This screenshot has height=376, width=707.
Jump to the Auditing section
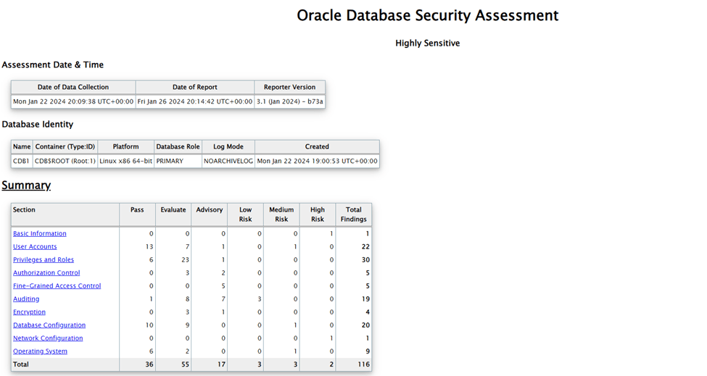coord(26,298)
